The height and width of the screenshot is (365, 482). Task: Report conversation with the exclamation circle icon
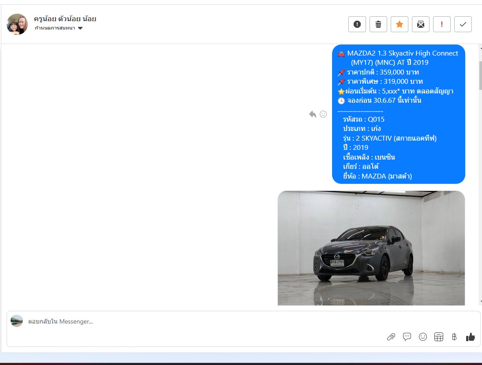tap(357, 24)
